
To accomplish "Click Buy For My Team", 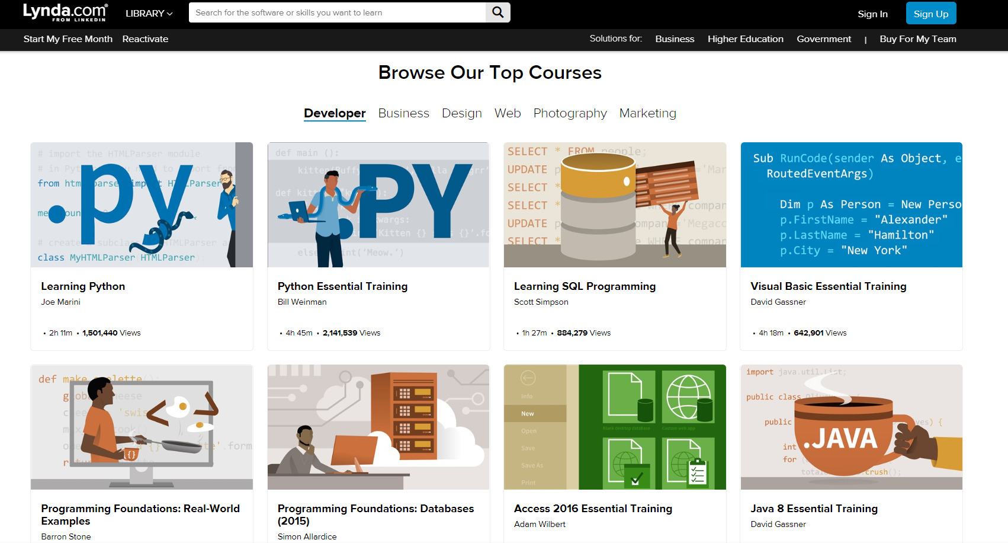I will 918,39.
